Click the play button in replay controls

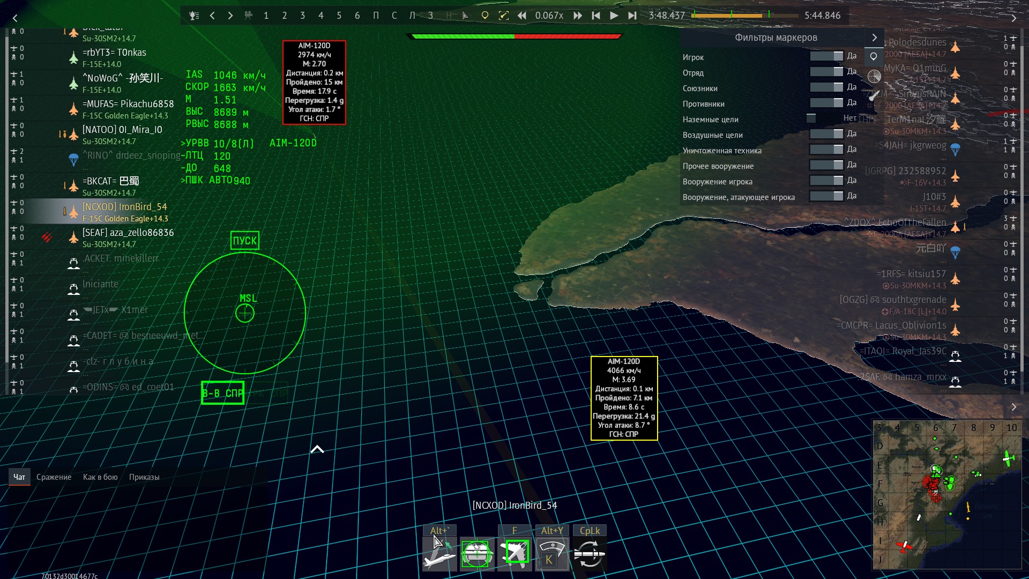pyautogui.click(x=614, y=16)
